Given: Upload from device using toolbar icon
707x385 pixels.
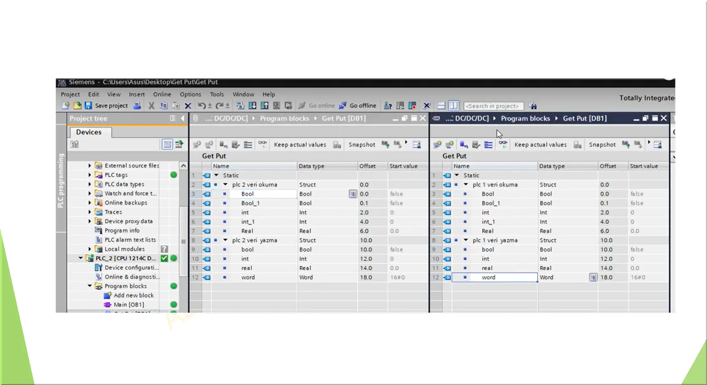Looking at the screenshot, I should 264,106.
